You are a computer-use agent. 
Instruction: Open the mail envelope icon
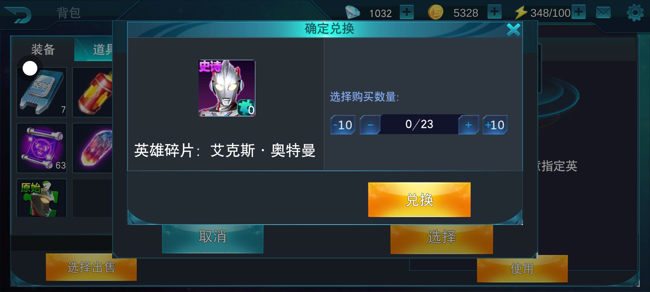[x=603, y=13]
